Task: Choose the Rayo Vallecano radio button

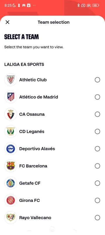Action: point(97,218)
